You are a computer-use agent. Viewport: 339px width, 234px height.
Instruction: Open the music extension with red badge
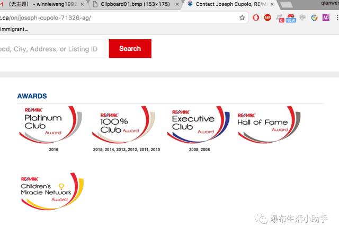tap(280, 18)
